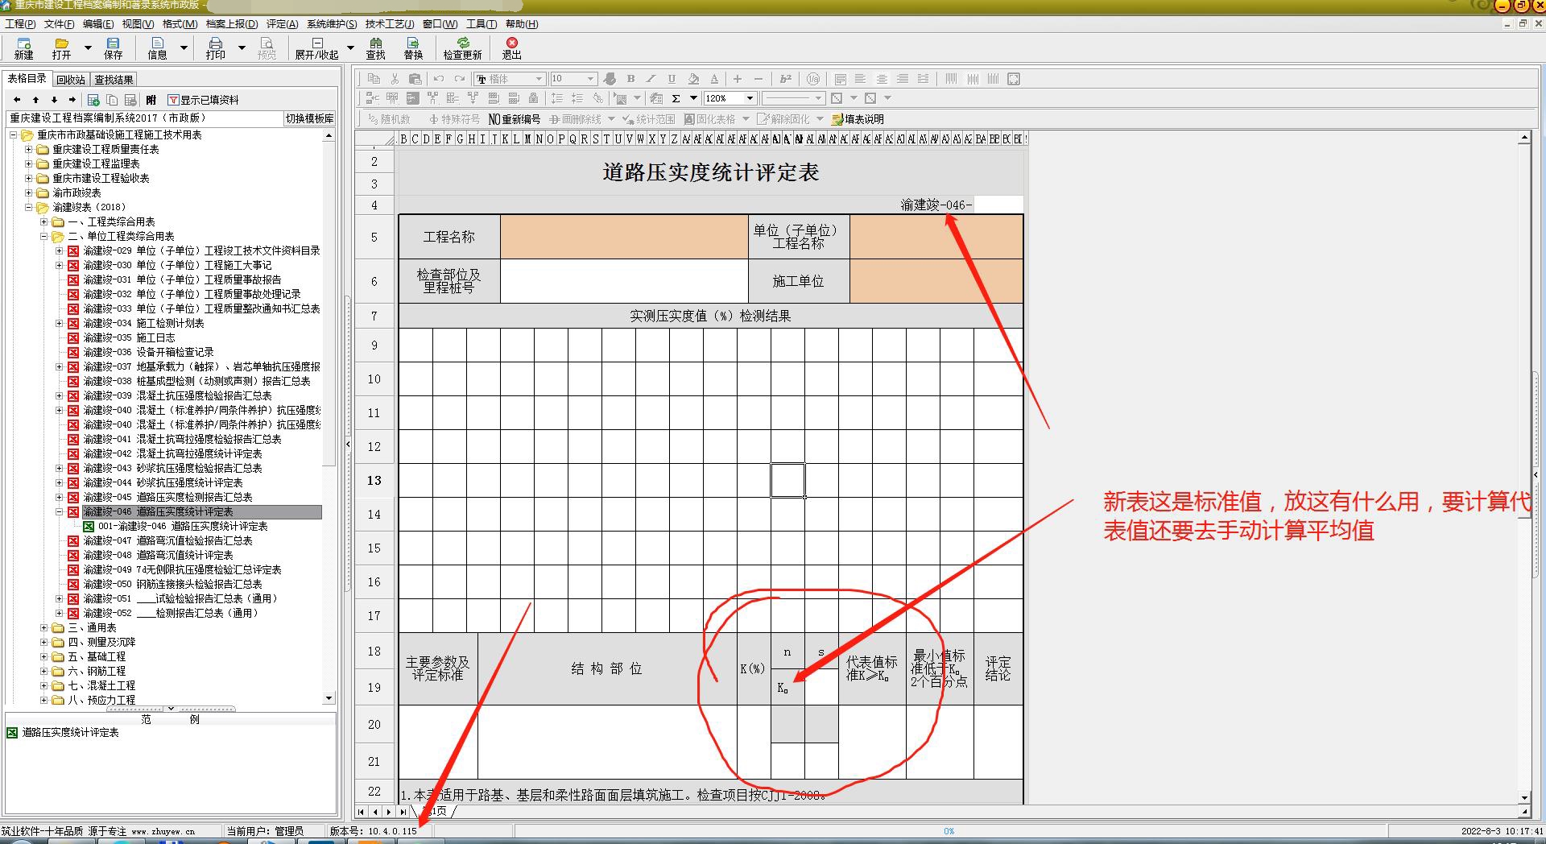
Task: Open the 120% zoom dropdown
Action: [x=750, y=98]
